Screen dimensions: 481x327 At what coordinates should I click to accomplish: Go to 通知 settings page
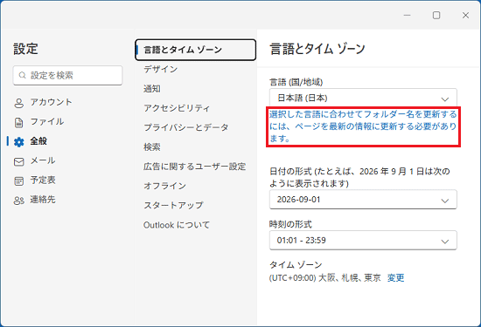tap(152, 89)
